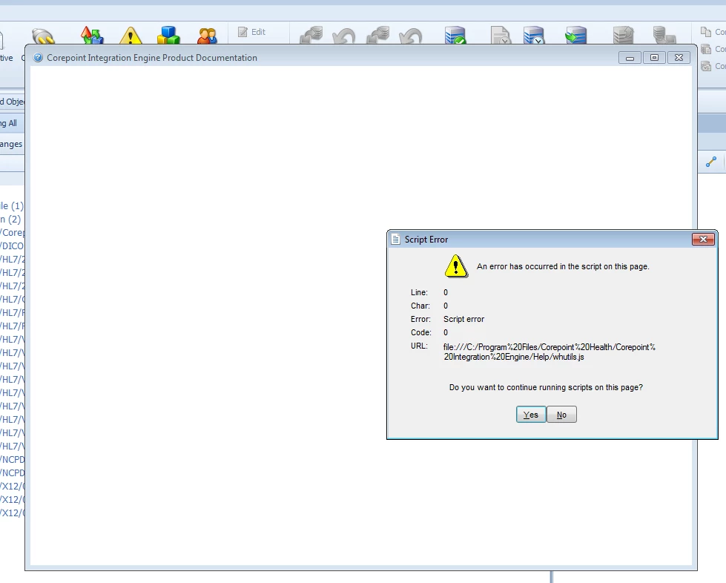Select the 'd Obje' tab on the left panel

click(x=12, y=102)
